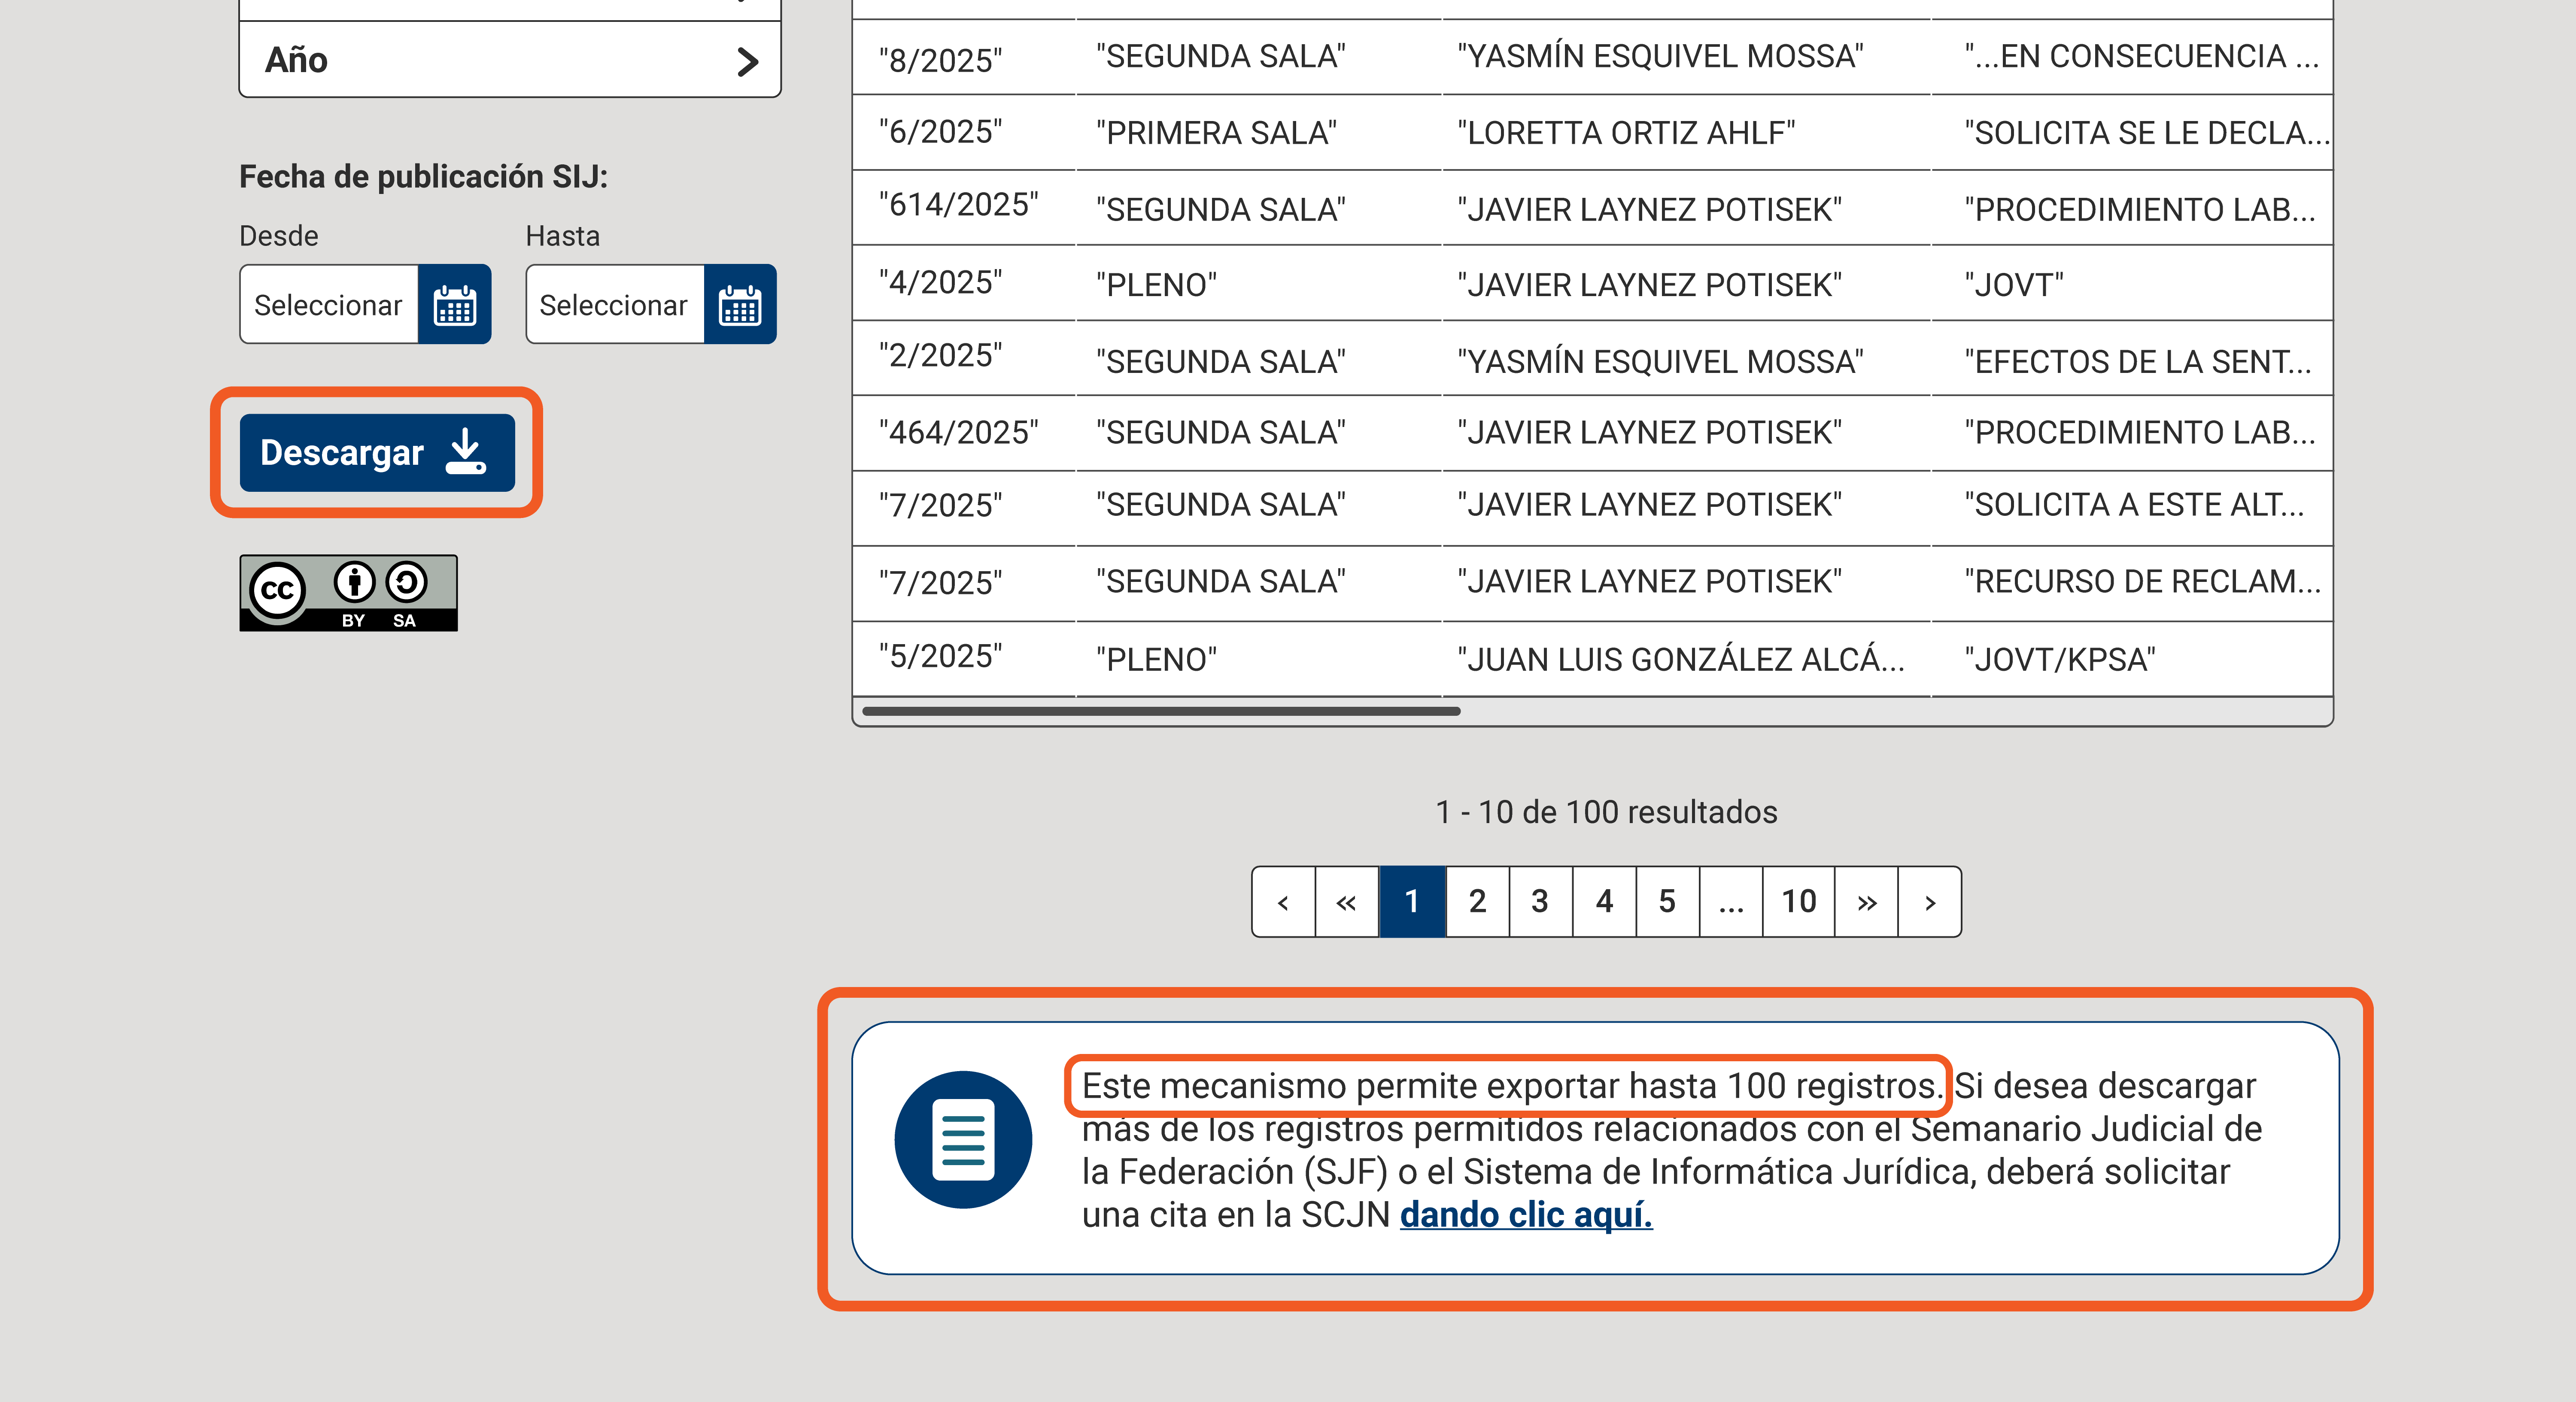The image size is (2576, 1402).
Task: Click the Hasta Seleccionar date field
Action: (615, 305)
